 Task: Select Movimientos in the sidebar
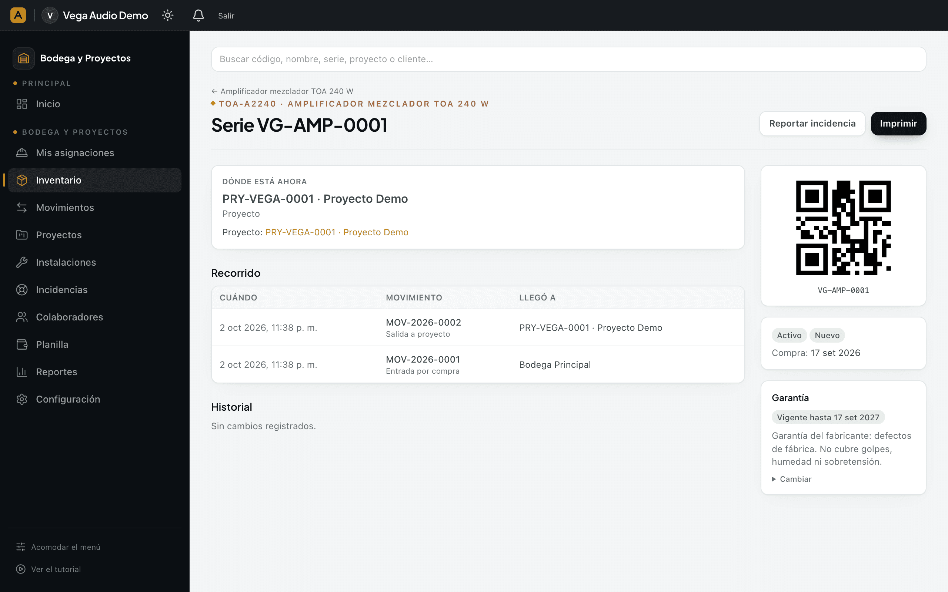coord(94,208)
